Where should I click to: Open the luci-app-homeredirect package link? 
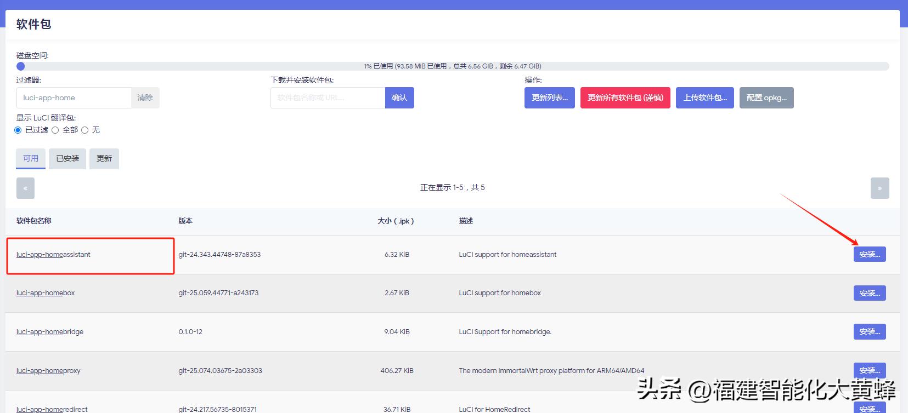(52, 409)
